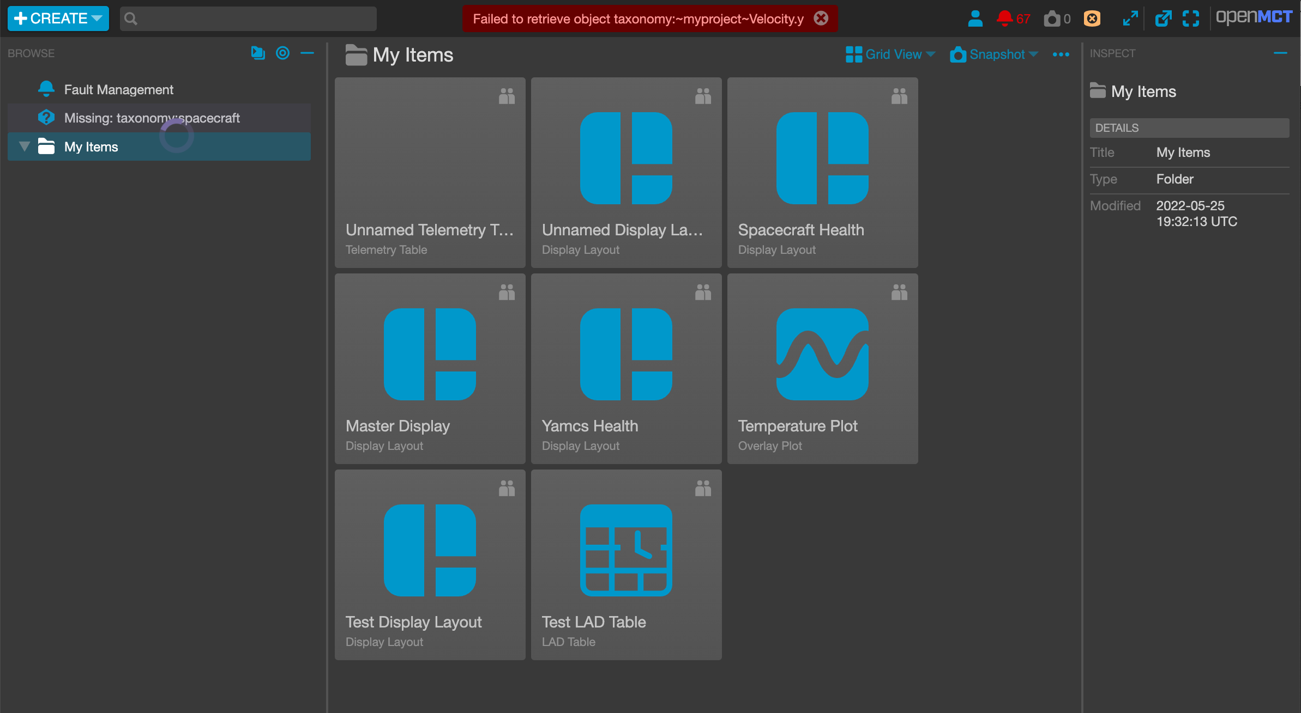Collapse the Browse pane

(308, 53)
